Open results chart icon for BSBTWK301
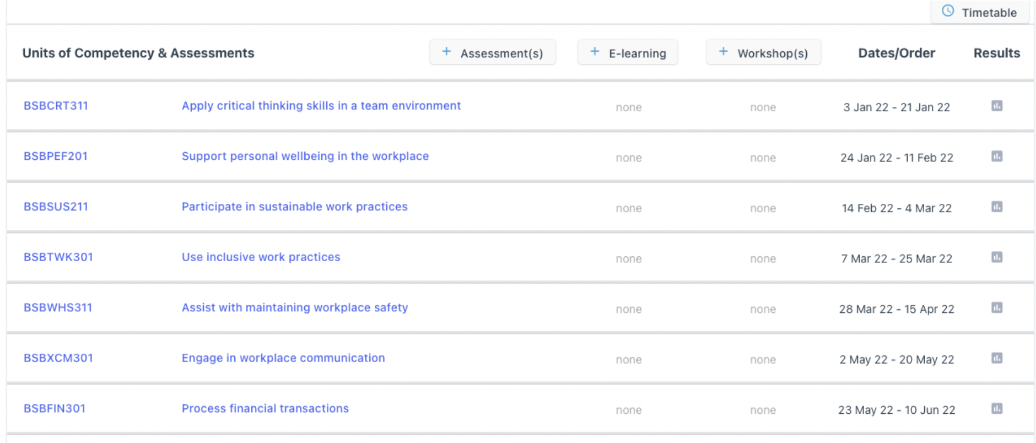Image resolution: width=1036 pixels, height=443 pixels. coord(996,257)
